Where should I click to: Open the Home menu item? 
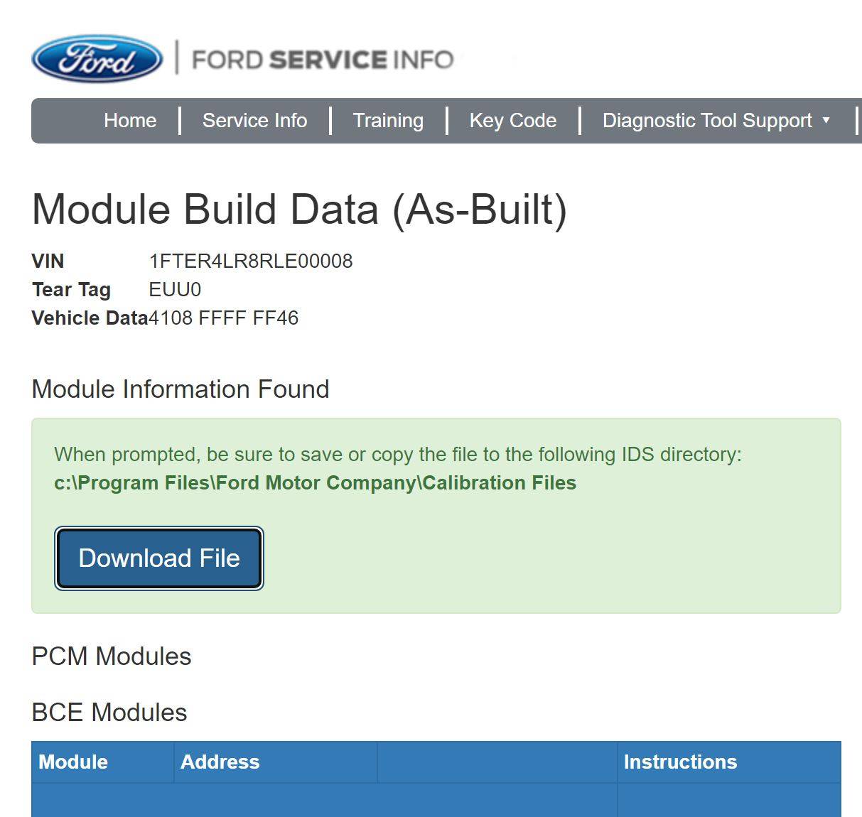pos(130,121)
